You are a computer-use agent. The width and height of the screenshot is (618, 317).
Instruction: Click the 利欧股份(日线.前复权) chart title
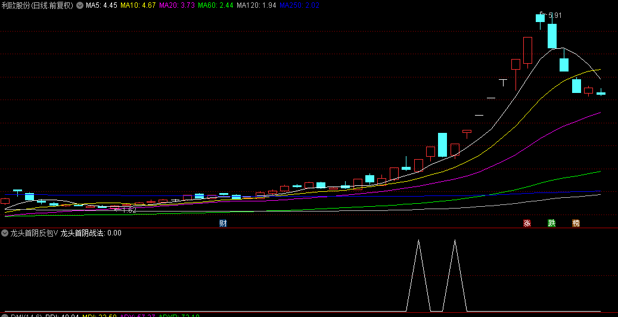tap(38, 5)
